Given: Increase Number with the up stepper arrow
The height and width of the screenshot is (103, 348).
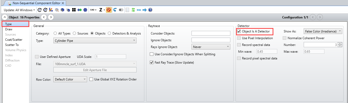Looking at the screenshot, I should click(x=340, y=44).
